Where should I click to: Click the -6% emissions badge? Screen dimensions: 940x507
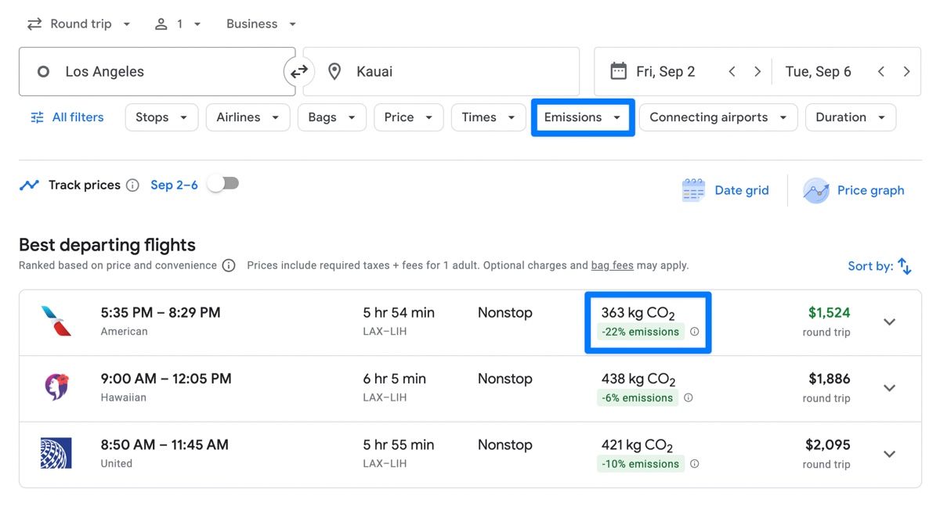click(x=638, y=397)
